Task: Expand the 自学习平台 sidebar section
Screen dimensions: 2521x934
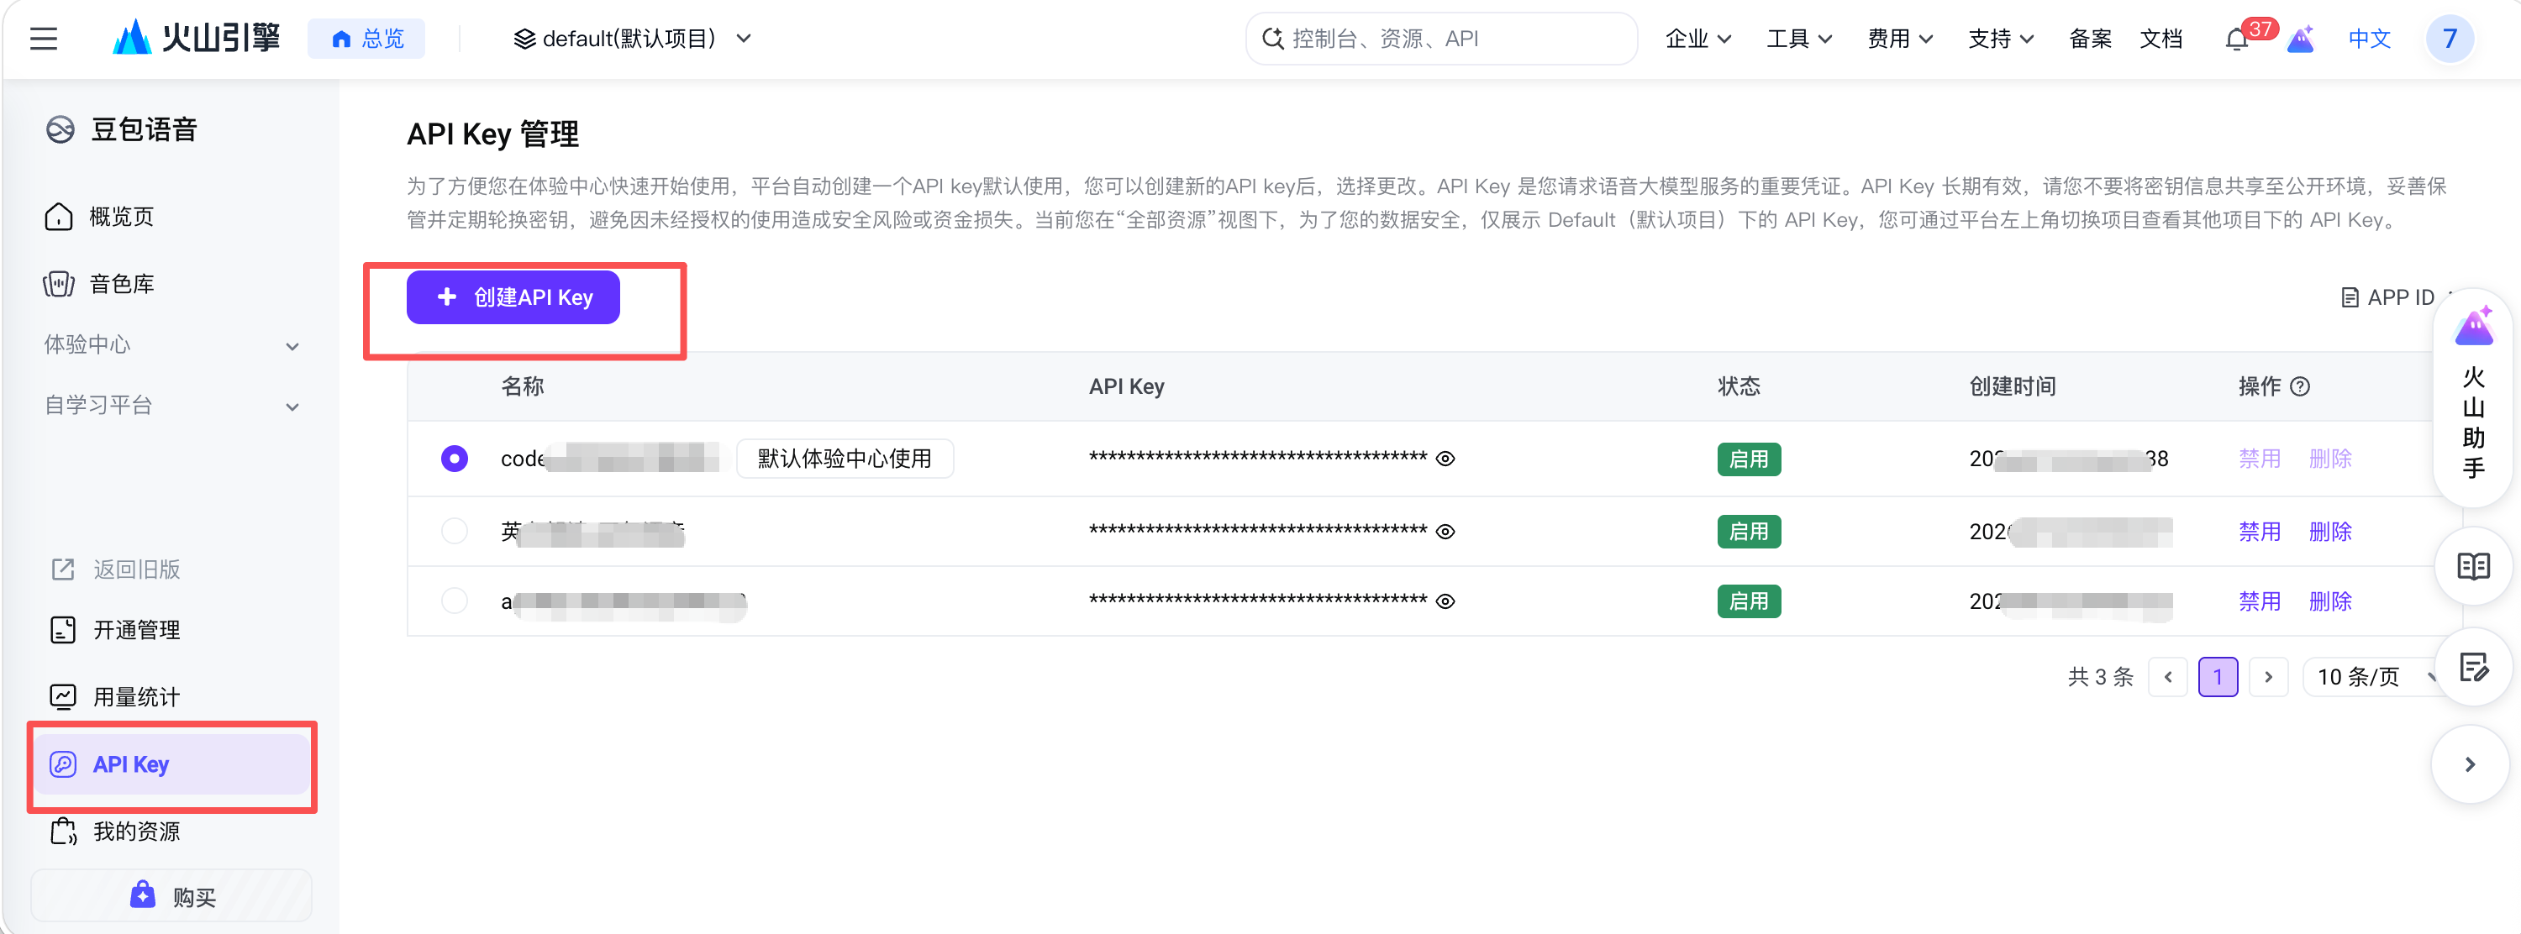Action: tap(171, 405)
